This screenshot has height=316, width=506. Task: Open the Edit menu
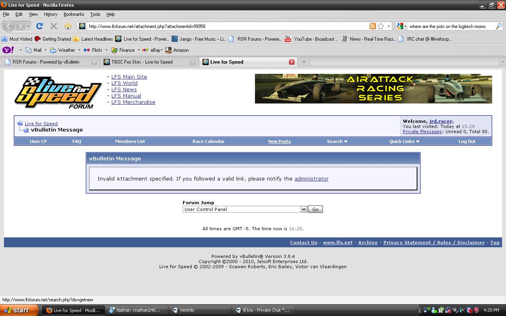pyautogui.click(x=19, y=14)
